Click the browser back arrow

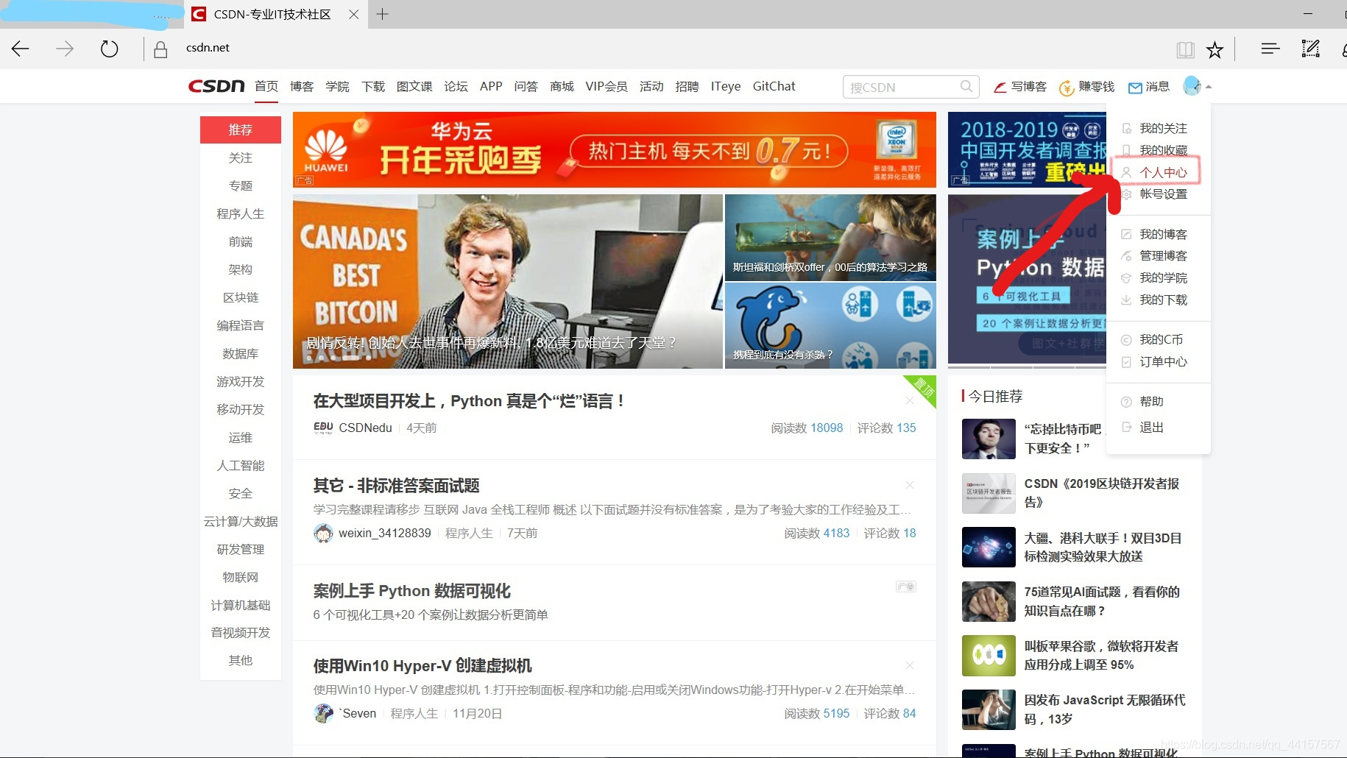pos(21,49)
